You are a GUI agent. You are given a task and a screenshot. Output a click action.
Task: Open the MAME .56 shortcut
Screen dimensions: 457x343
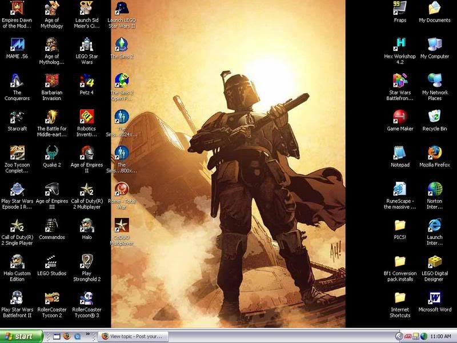[17, 49]
